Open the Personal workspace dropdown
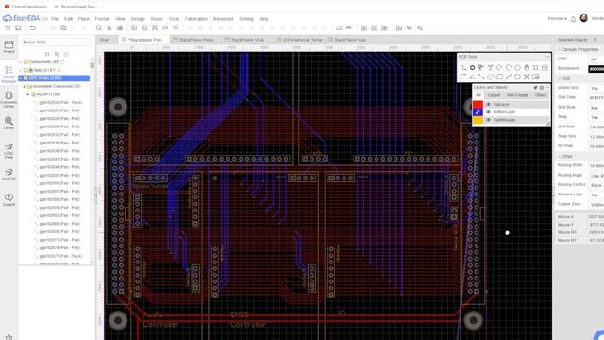 tap(557, 19)
